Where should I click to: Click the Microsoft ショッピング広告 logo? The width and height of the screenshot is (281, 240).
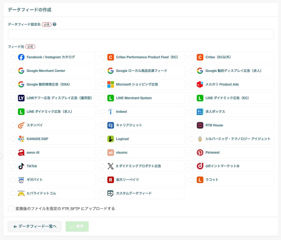coord(111,84)
